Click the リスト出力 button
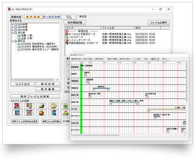Viewport: 195px width, 158px height. (x=23, y=84)
